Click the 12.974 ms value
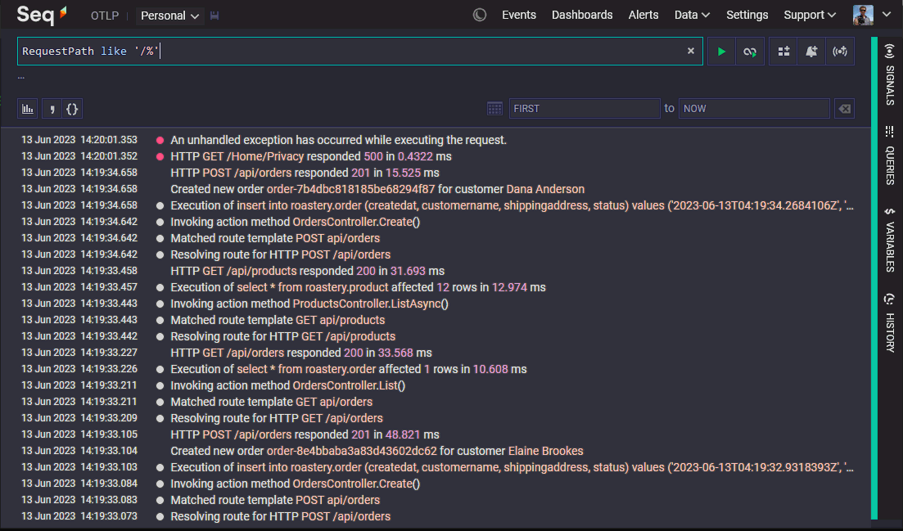 point(510,287)
